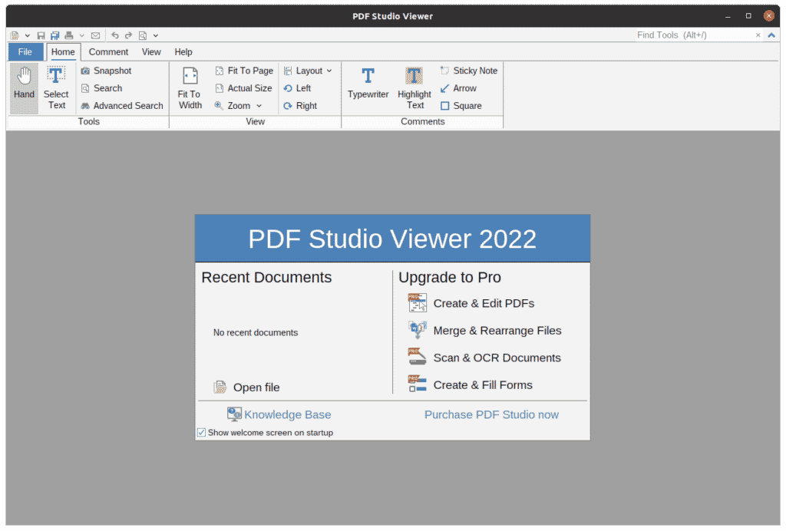The width and height of the screenshot is (786, 531).
Task: Focus the Find Tools search field
Action: coord(694,35)
